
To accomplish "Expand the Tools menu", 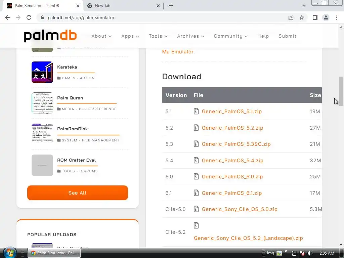I will pos(158,36).
